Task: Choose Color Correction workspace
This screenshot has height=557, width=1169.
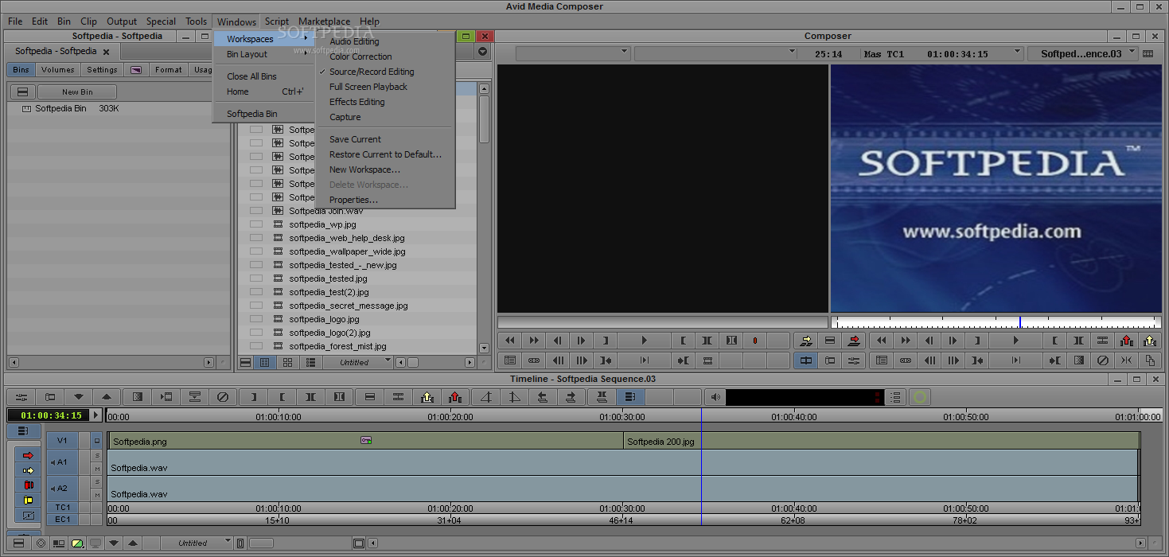Action: [x=360, y=56]
